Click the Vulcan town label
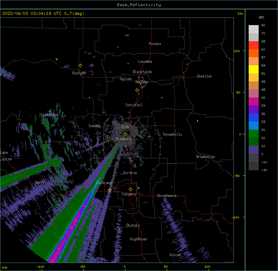Image resolution: width=278 pixels, height=271 pixels. pyautogui.click(x=175, y=255)
